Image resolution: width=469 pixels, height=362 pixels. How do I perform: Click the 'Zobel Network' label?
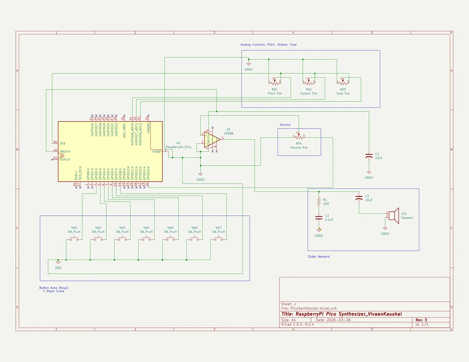319,257
